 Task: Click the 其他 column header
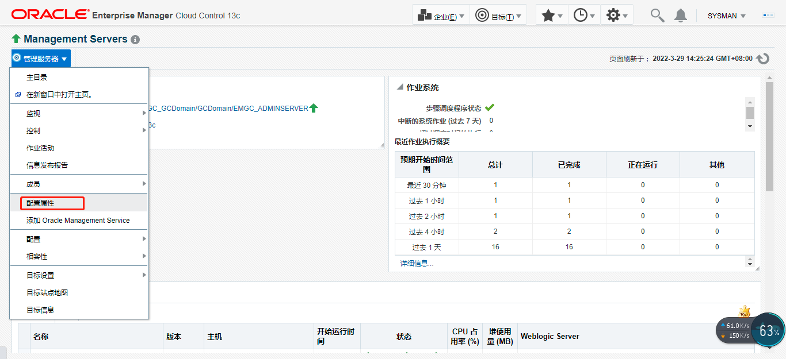pos(717,165)
